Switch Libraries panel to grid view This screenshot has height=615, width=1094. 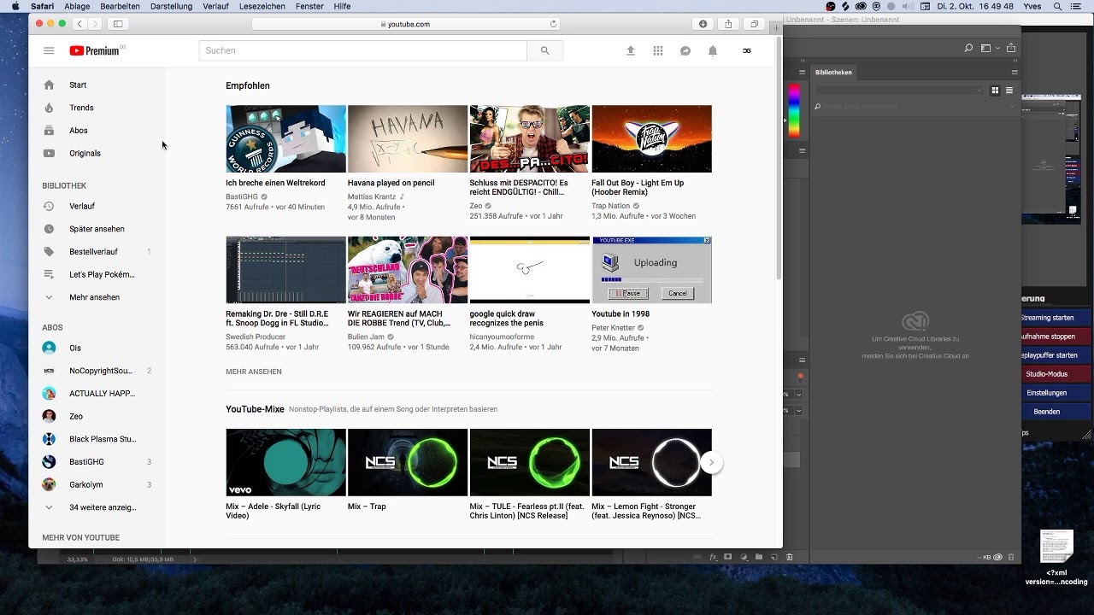(995, 90)
